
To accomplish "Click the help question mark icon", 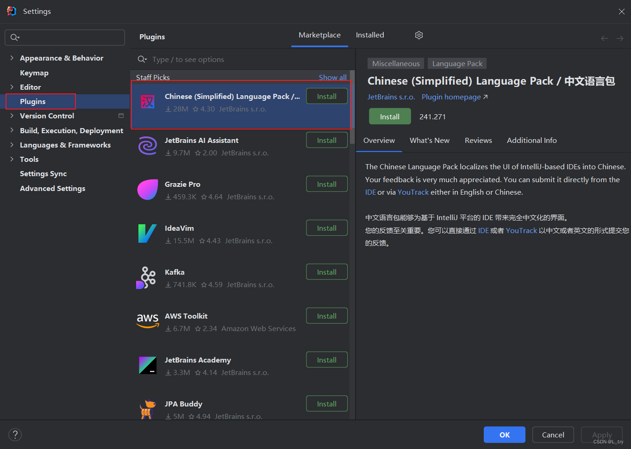I will point(15,435).
